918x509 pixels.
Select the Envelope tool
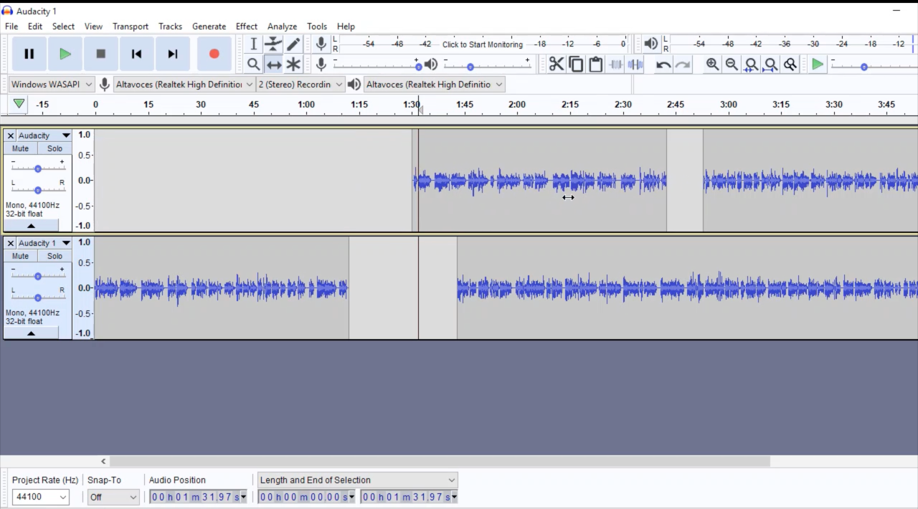(x=273, y=44)
